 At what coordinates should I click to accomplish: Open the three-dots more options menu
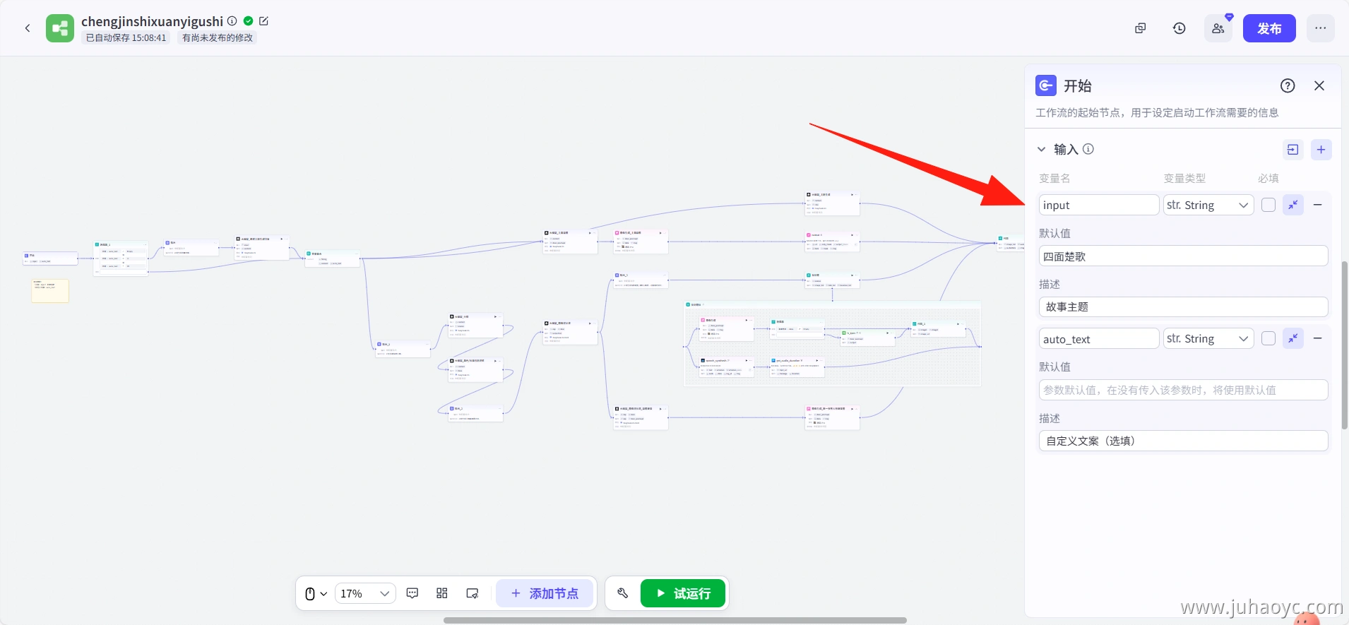(x=1320, y=28)
